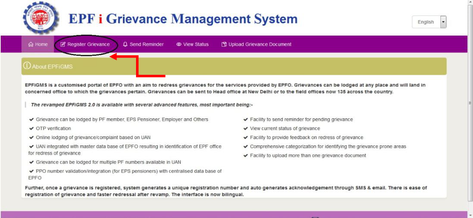The image size is (473, 218).
Task: Click the Register Grievance pencil icon
Action: (x=63, y=44)
